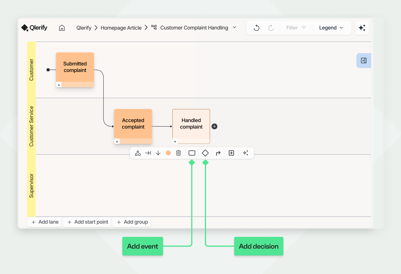Open the Qlerify breadcrumb link
Image resolution: width=401 pixels, height=274 pixels.
pyautogui.click(x=84, y=28)
